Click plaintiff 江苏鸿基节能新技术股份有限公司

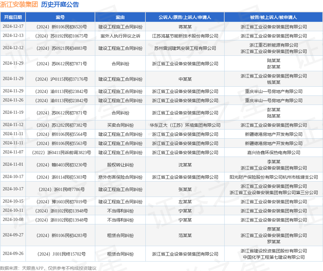pyautogui.click(x=185, y=36)
